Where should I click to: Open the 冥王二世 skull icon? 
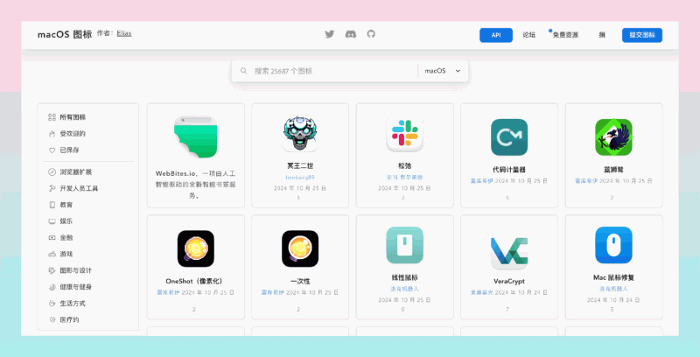pyautogui.click(x=300, y=133)
